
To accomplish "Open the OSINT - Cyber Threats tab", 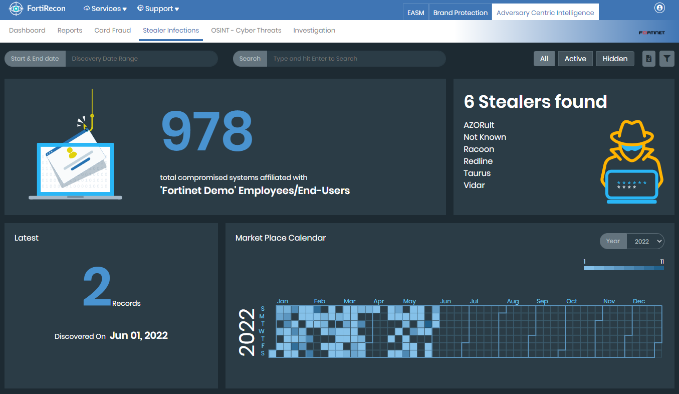I will (x=246, y=31).
